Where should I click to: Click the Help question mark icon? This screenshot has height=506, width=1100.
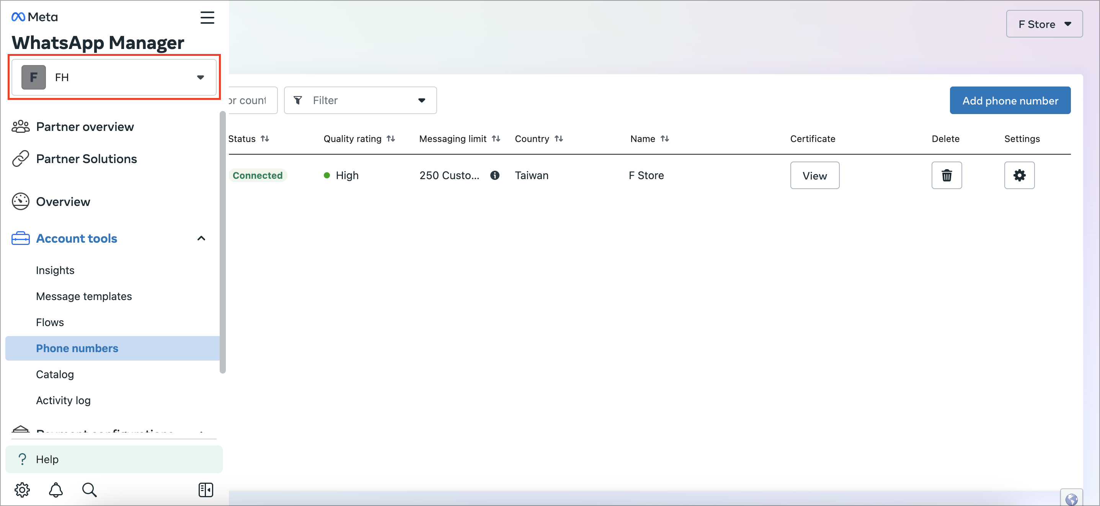tap(22, 459)
